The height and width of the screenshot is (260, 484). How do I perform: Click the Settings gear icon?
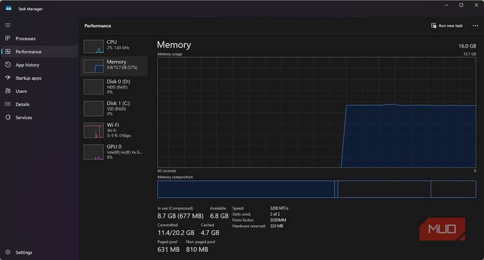tap(8, 252)
